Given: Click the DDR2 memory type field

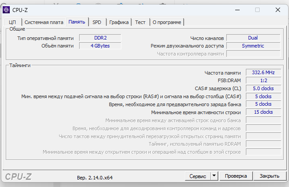Looking at the screenshot, I should click(100, 38).
